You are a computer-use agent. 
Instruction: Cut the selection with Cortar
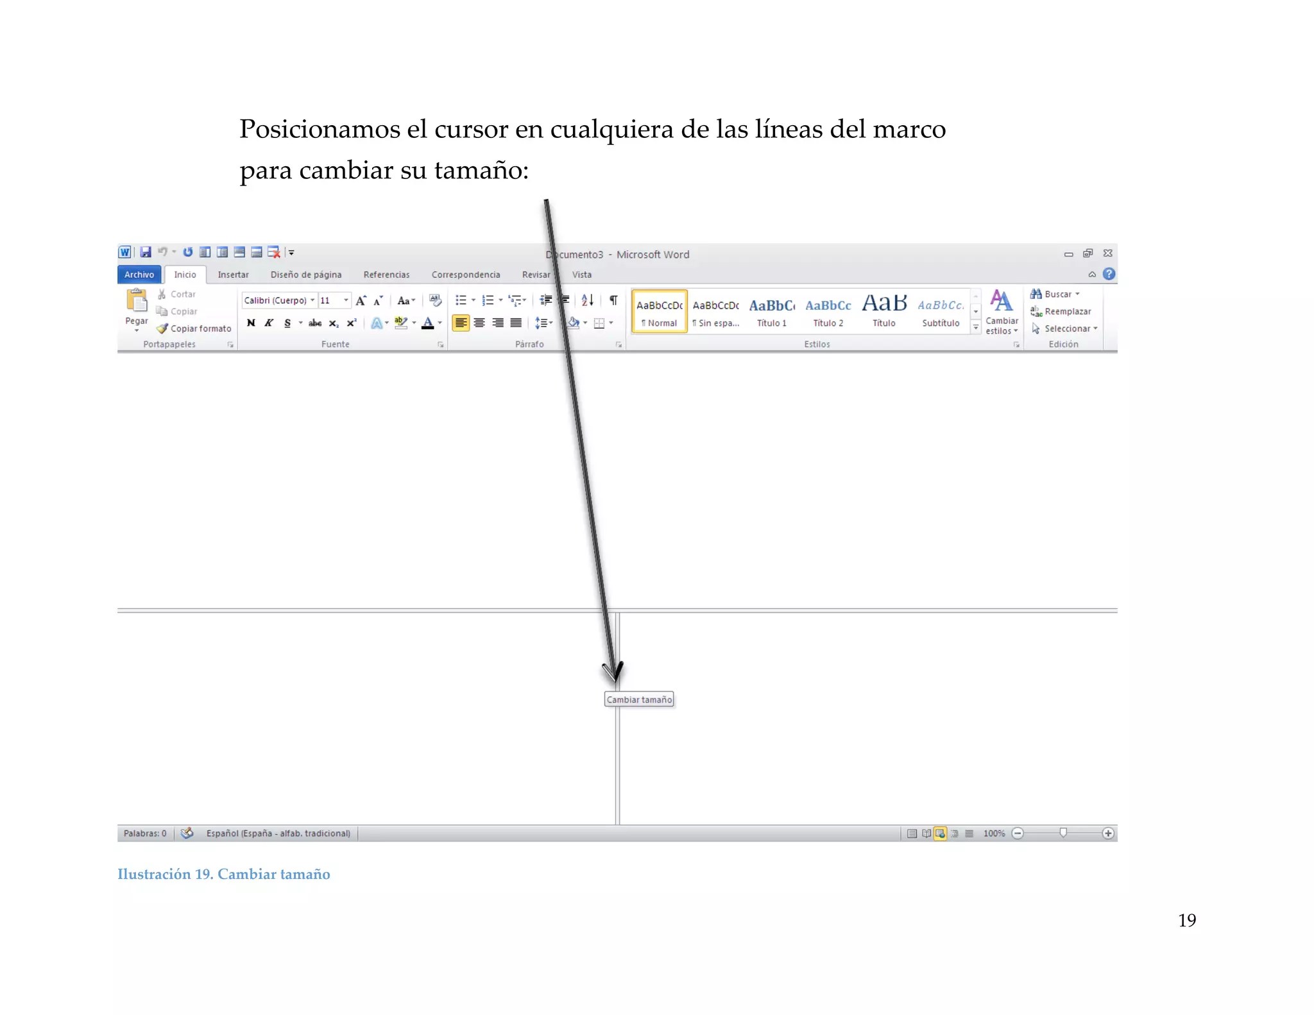(x=176, y=294)
